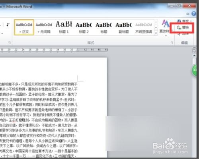This screenshot has width=199, height=159.
Task: Click the 替换 (Replace) button
Action: pos(183,27)
